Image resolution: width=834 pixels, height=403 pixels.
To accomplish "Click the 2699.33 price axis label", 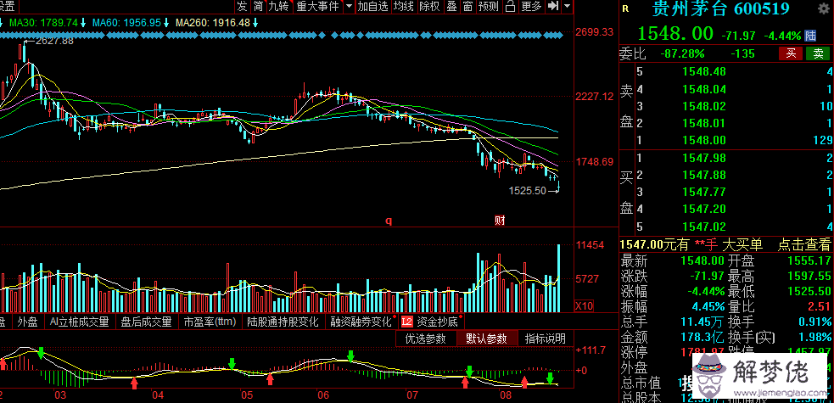I will point(595,32).
